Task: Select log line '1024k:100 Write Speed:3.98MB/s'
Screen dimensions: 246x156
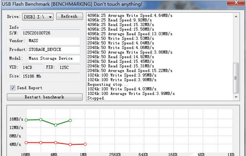Action: [x=122, y=80]
